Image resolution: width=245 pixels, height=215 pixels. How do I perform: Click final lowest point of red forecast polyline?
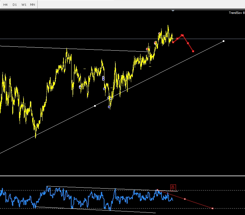click(x=193, y=51)
